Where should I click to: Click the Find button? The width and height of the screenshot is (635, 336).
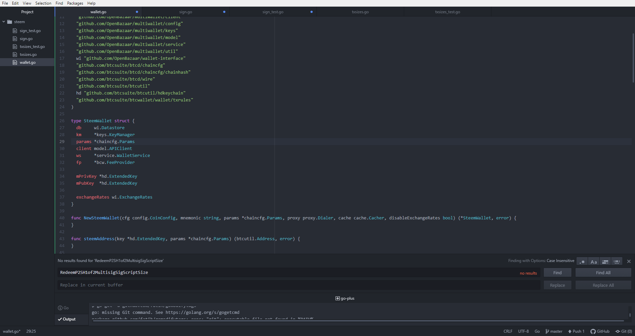tap(558, 273)
